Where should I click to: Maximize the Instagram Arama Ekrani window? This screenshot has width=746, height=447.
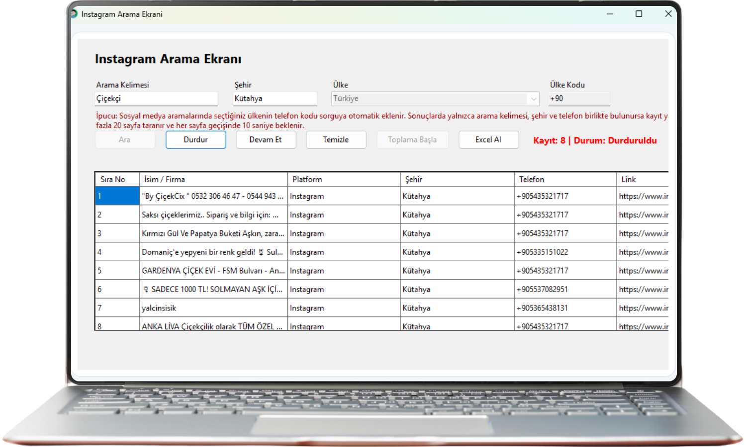coord(639,14)
